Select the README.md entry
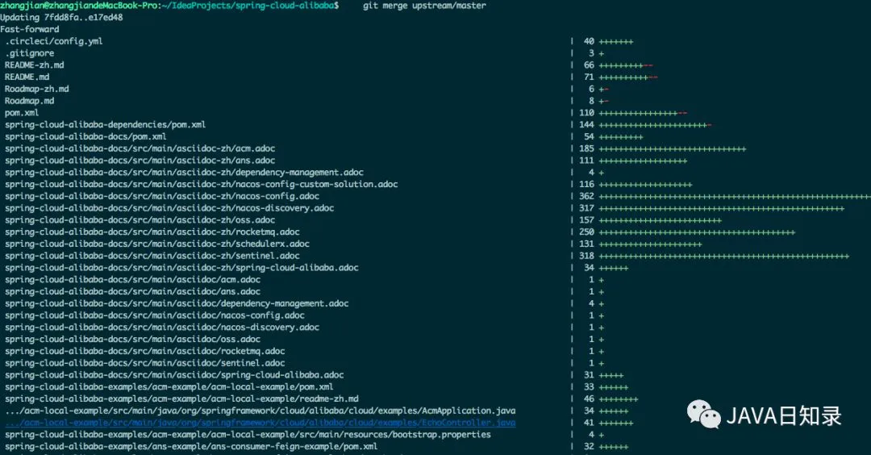 pyautogui.click(x=27, y=77)
